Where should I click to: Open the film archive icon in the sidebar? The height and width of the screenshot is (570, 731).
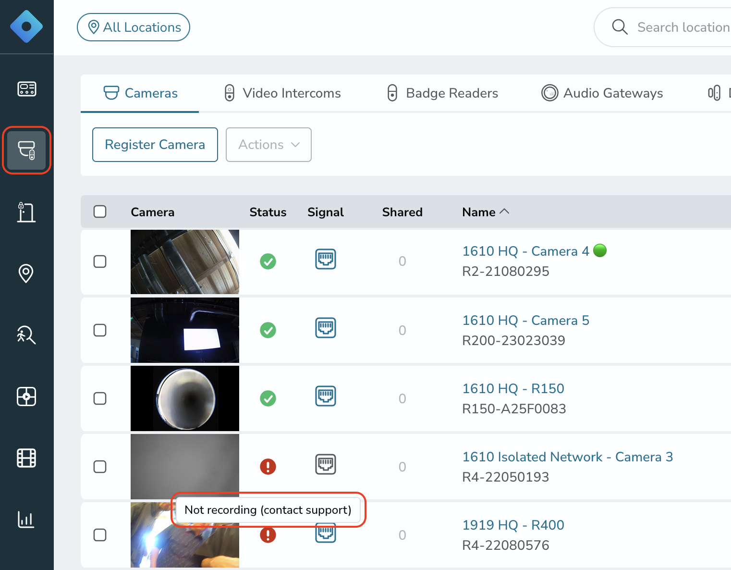tap(26, 458)
